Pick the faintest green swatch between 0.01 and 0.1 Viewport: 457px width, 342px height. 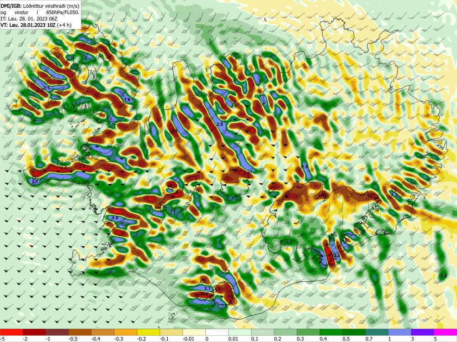tap(240, 332)
